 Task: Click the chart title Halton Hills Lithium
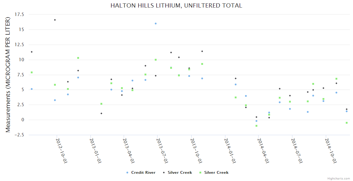coord(176,5)
